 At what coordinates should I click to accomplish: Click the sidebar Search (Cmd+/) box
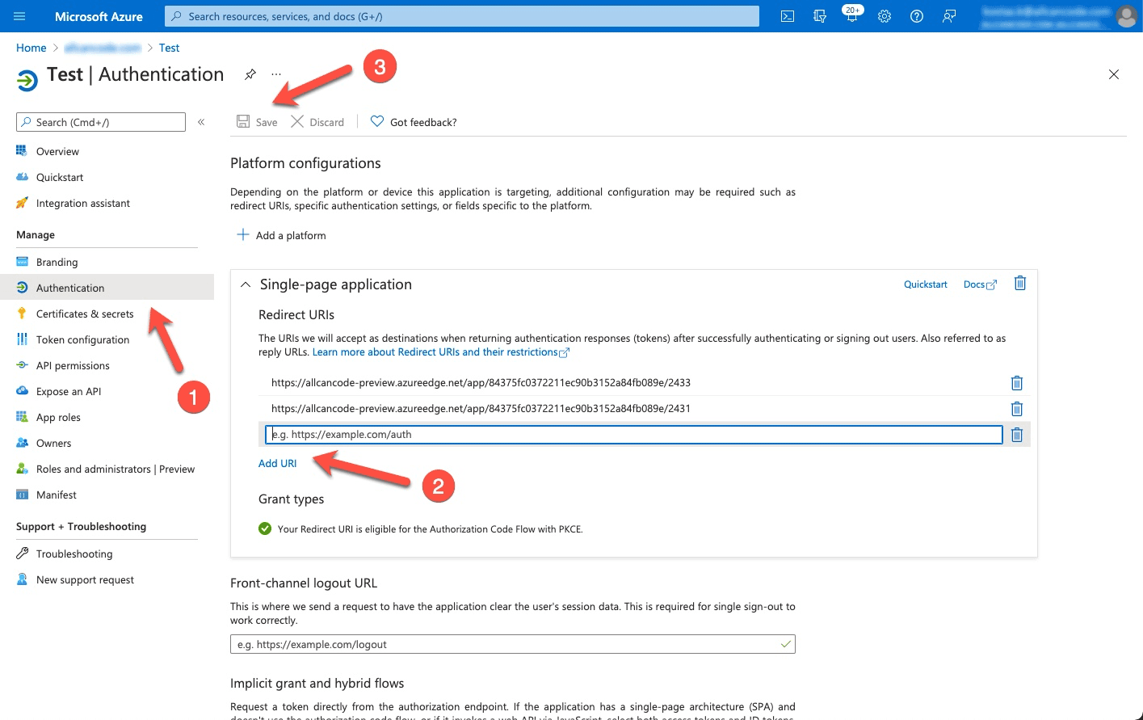click(x=101, y=122)
